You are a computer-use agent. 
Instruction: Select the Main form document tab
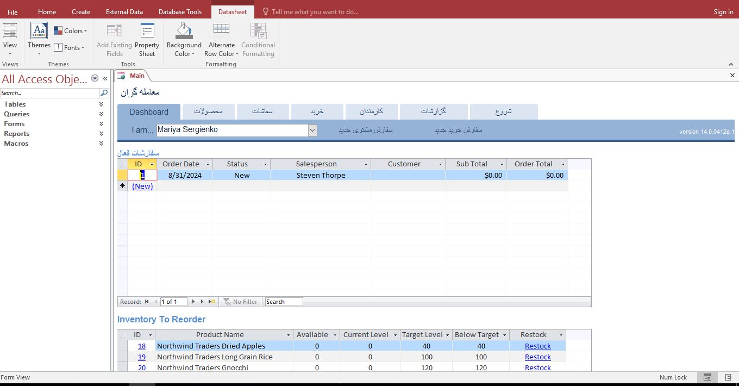(x=131, y=76)
